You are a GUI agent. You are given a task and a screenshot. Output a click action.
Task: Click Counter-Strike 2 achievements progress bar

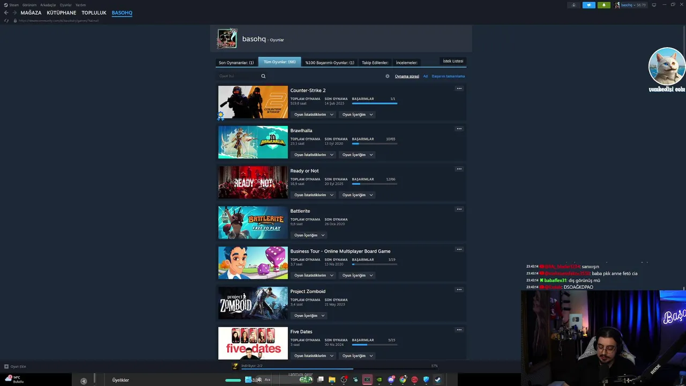[375, 103]
